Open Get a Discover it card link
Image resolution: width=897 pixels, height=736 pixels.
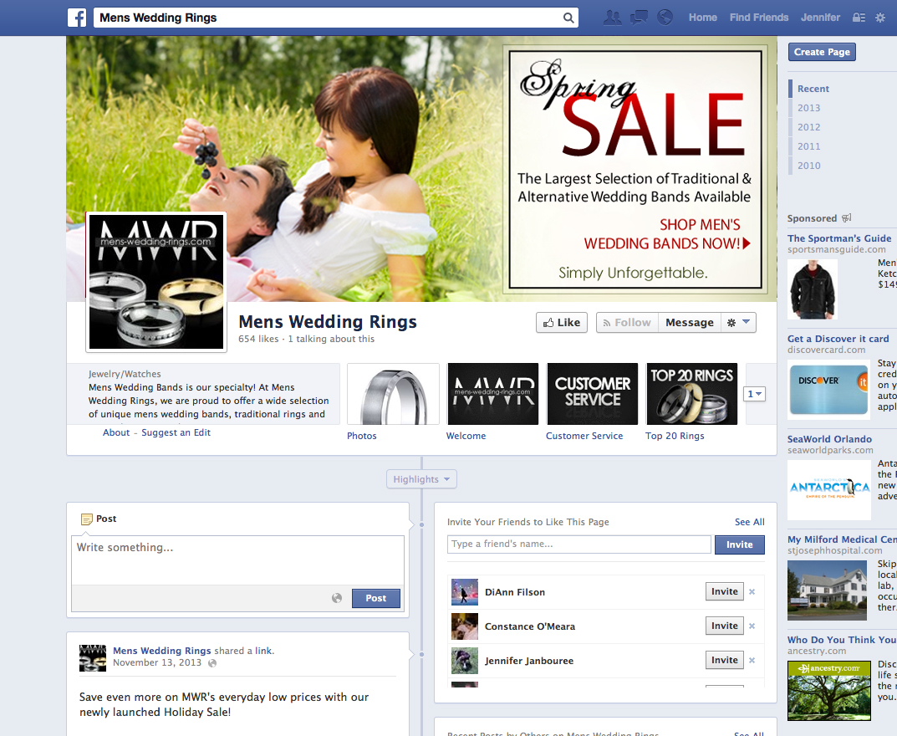point(838,339)
